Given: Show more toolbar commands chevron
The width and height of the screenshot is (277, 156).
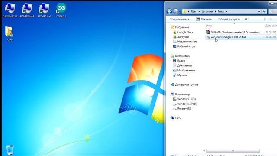Looking at the screenshot, I should pos(246,19).
